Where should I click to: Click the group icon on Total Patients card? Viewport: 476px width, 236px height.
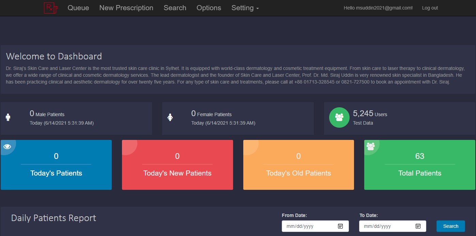click(x=370, y=146)
